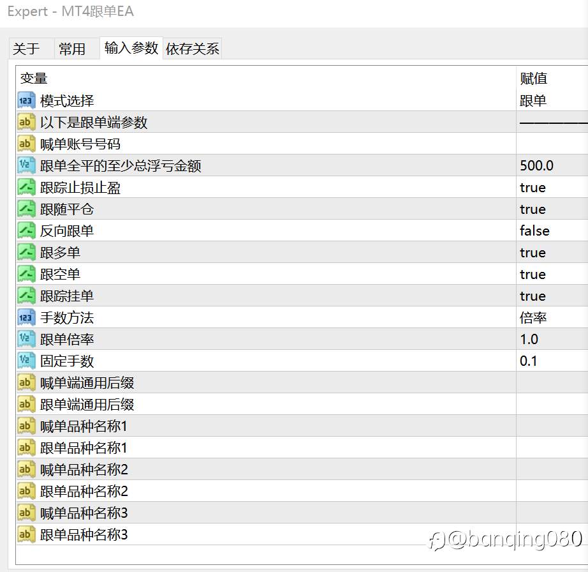Select the 跟单全平的至少总浮亏金额 label
Image resolution: width=588 pixels, height=572 pixels.
point(121,165)
